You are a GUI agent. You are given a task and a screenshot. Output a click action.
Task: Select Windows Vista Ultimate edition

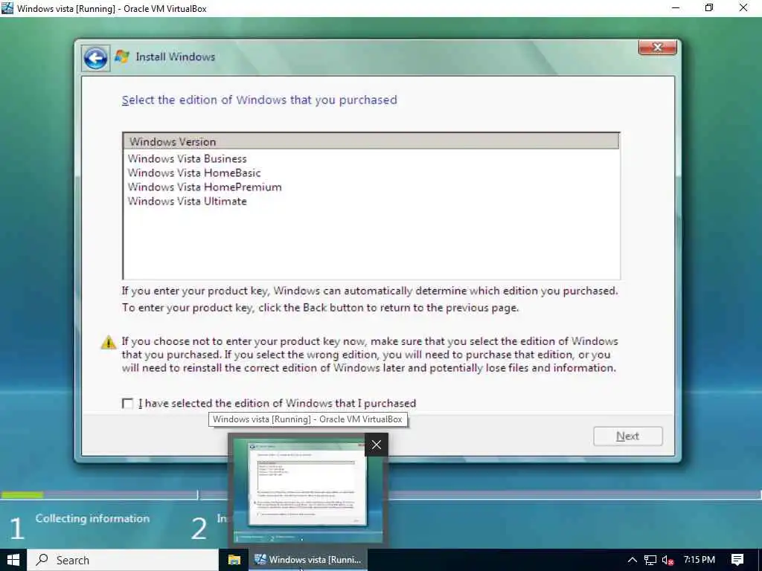coord(187,201)
